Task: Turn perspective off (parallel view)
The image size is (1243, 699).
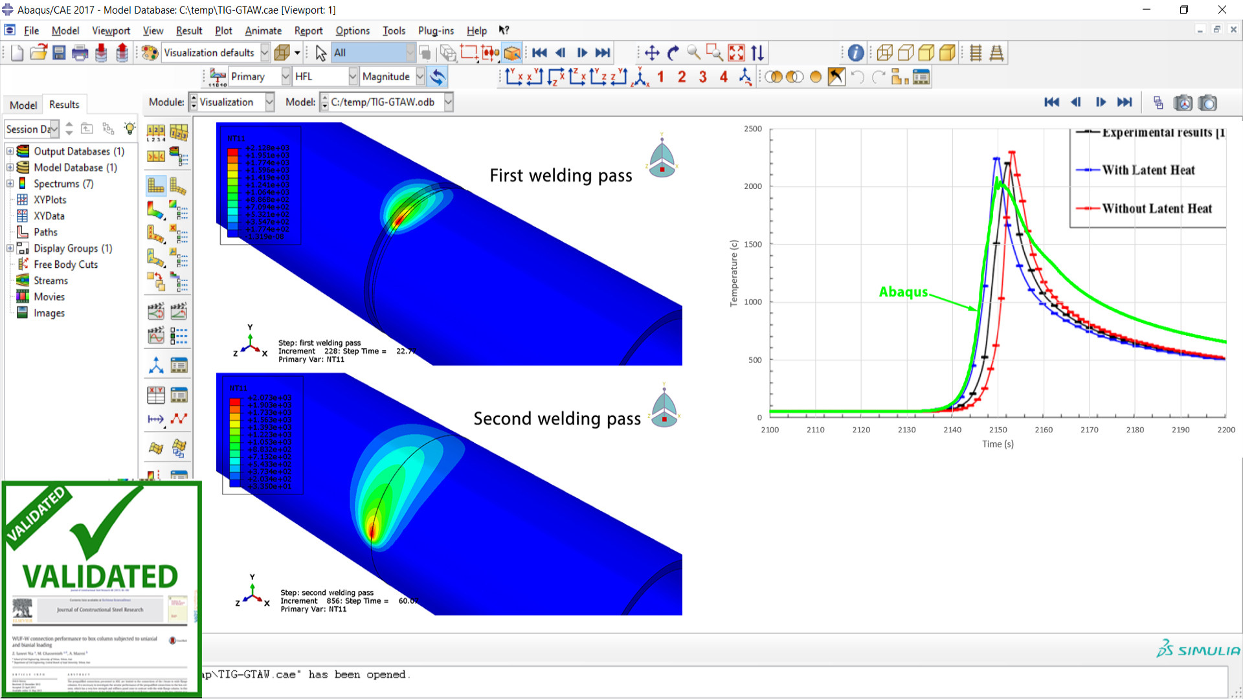Action: point(976,53)
